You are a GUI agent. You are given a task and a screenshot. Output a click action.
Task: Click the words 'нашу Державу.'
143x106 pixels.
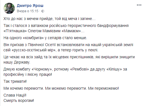point(17,62)
